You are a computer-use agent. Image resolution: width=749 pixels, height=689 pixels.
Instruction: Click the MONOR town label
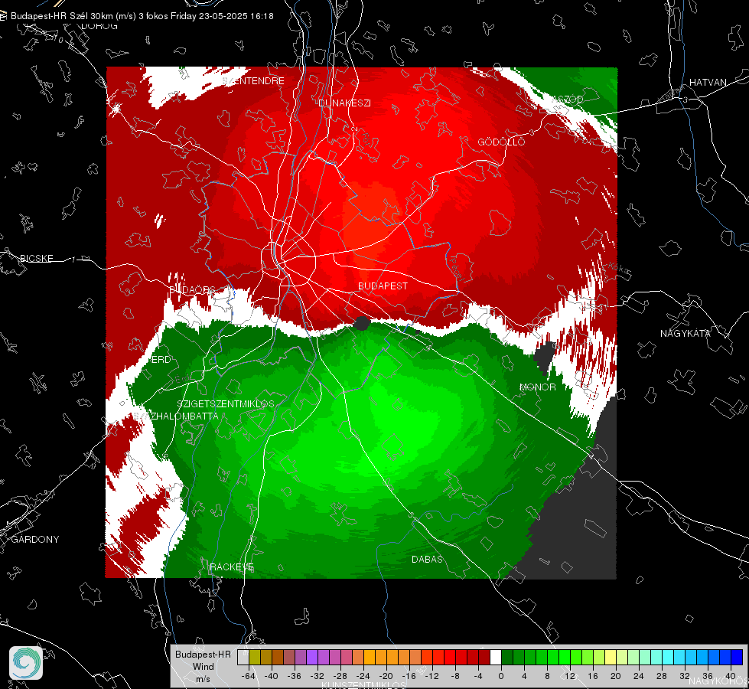point(537,387)
